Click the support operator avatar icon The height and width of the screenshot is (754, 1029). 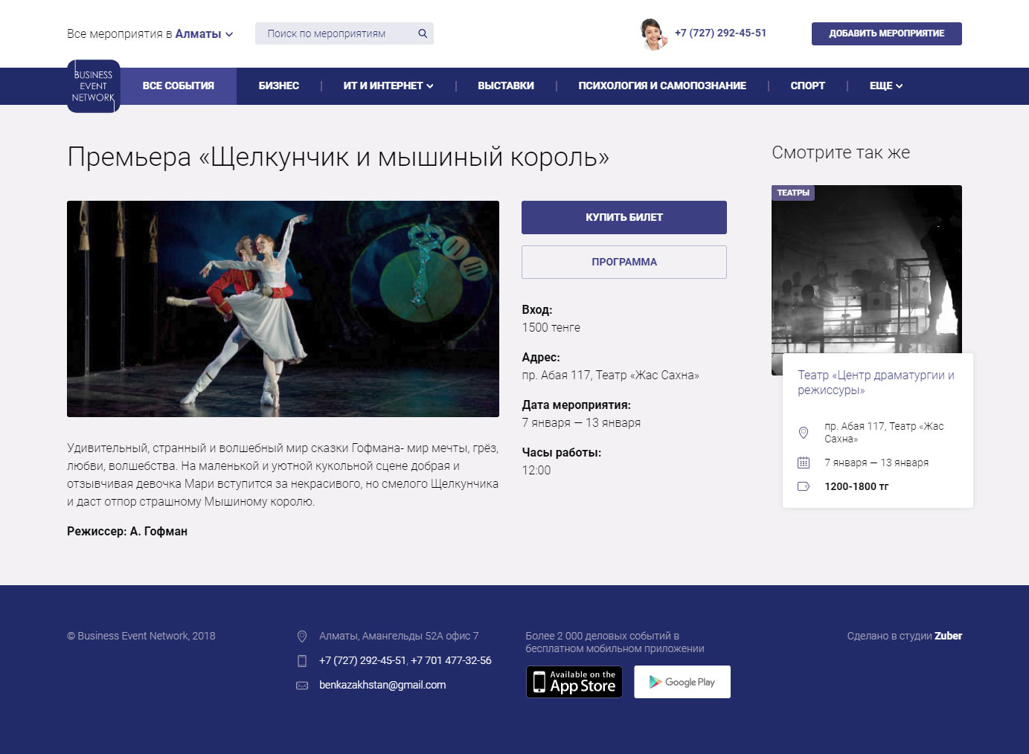click(x=653, y=34)
